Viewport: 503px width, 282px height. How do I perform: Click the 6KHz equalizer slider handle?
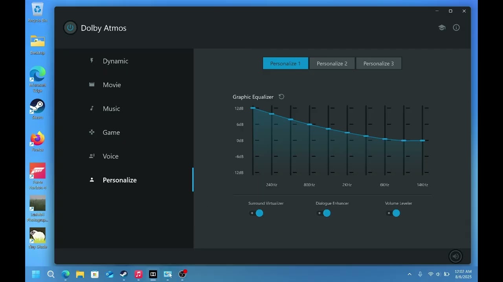(x=385, y=139)
